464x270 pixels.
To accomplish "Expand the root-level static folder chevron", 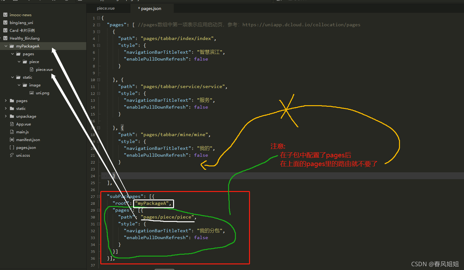I will [6, 109].
